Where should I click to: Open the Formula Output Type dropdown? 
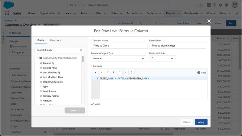tap(119, 58)
